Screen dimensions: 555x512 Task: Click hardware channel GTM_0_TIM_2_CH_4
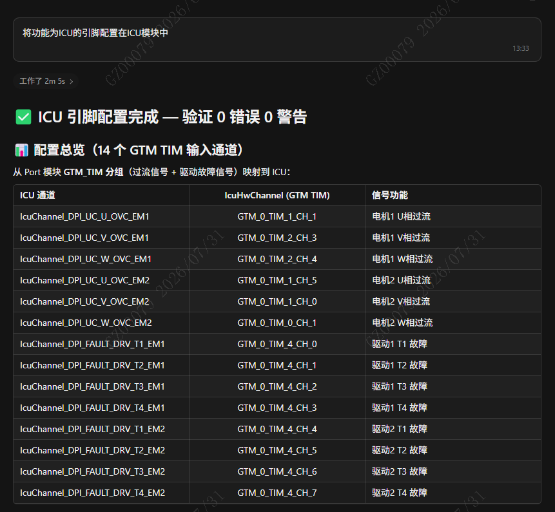tap(277, 259)
